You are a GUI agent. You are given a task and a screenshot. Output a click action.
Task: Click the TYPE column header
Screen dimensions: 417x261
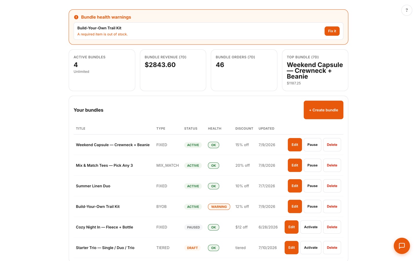[161, 128]
